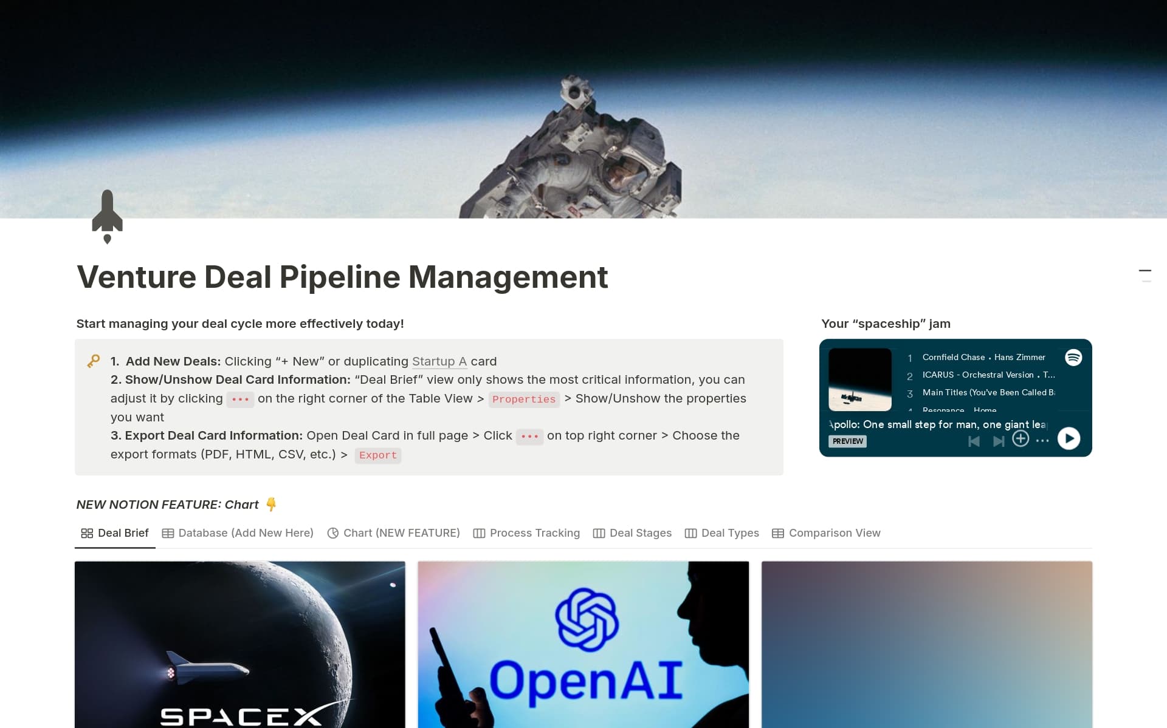Click the three-dot menu in the Spotify embed

[1043, 440]
